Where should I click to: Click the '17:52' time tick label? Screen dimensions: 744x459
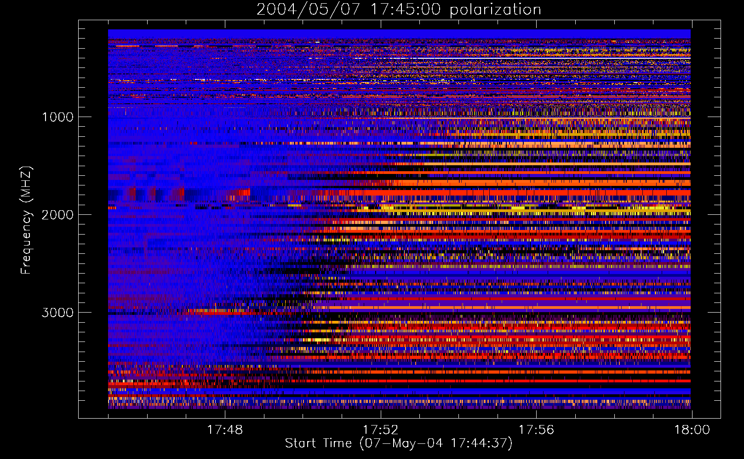coord(380,430)
